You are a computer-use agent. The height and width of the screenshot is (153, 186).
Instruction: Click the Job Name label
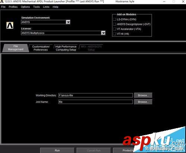pyautogui.click(x=42, y=102)
